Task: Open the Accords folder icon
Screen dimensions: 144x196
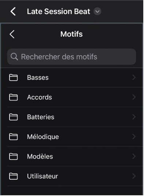Action: [14, 97]
